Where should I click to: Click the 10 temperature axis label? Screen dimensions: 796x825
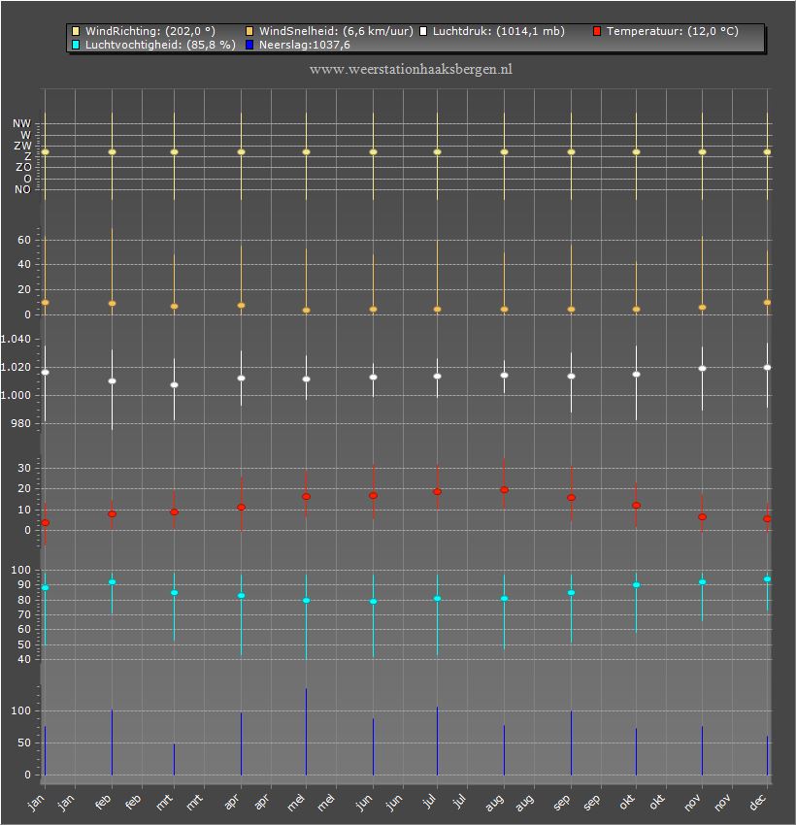pyautogui.click(x=24, y=510)
